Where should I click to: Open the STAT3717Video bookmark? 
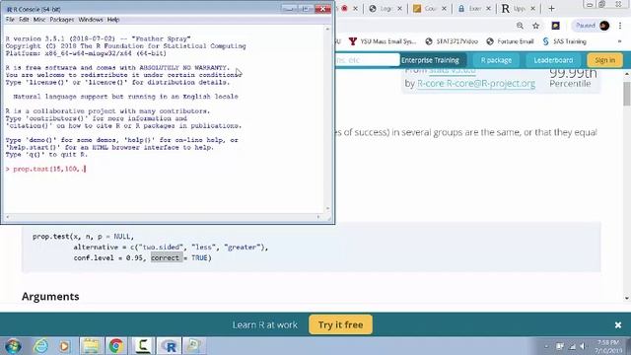pos(452,41)
